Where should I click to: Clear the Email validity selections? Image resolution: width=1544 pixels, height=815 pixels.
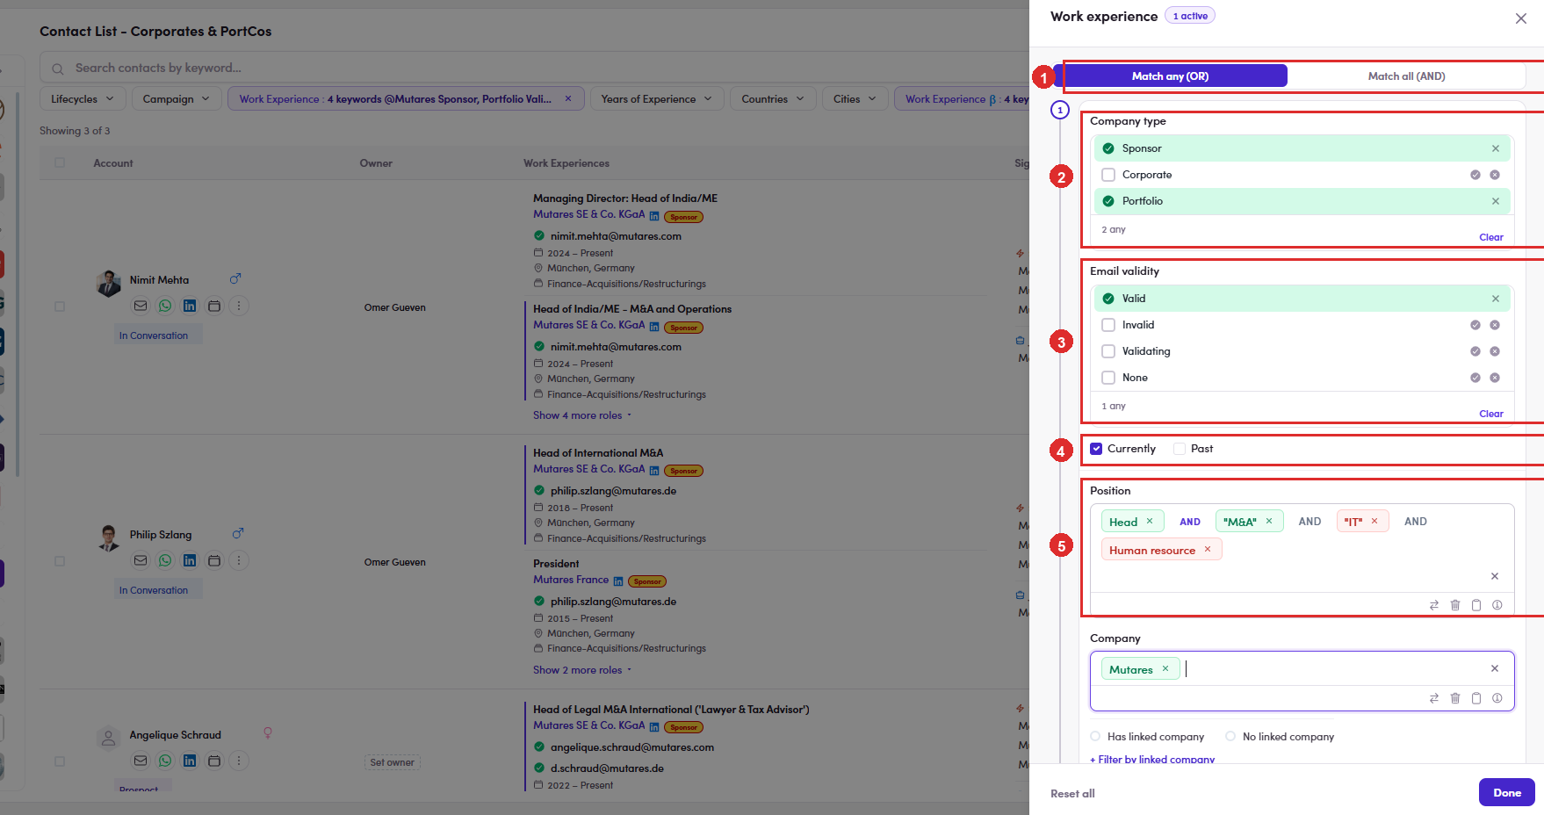point(1491,414)
